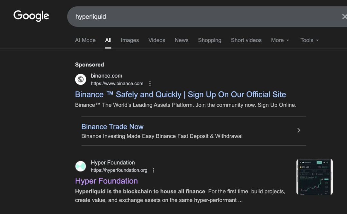The width and height of the screenshot is (347, 214).
Task: Click the right-arrow chevron on Binance Trade Now
Action: [x=298, y=130]
